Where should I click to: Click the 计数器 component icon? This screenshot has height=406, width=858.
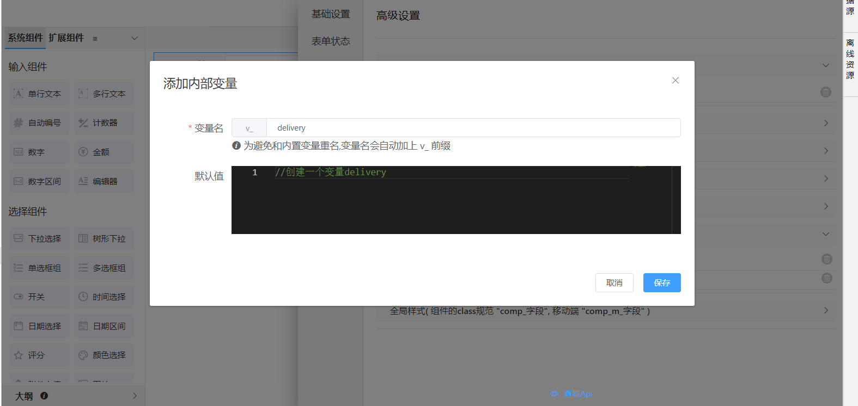coord(83,123)
